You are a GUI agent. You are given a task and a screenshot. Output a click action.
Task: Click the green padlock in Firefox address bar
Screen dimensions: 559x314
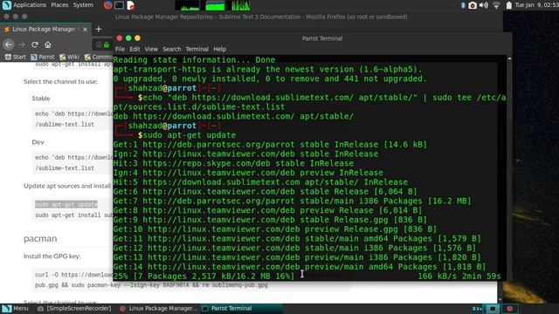[107, 44]
